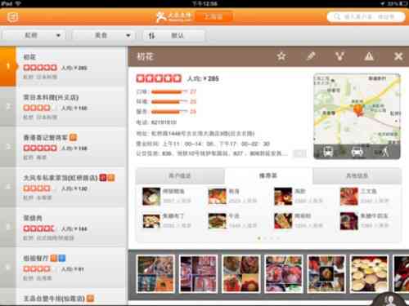This screenshot has width=409, height=306.
Task: Open the fourth photo in the bottom strip
Action: 284,274
